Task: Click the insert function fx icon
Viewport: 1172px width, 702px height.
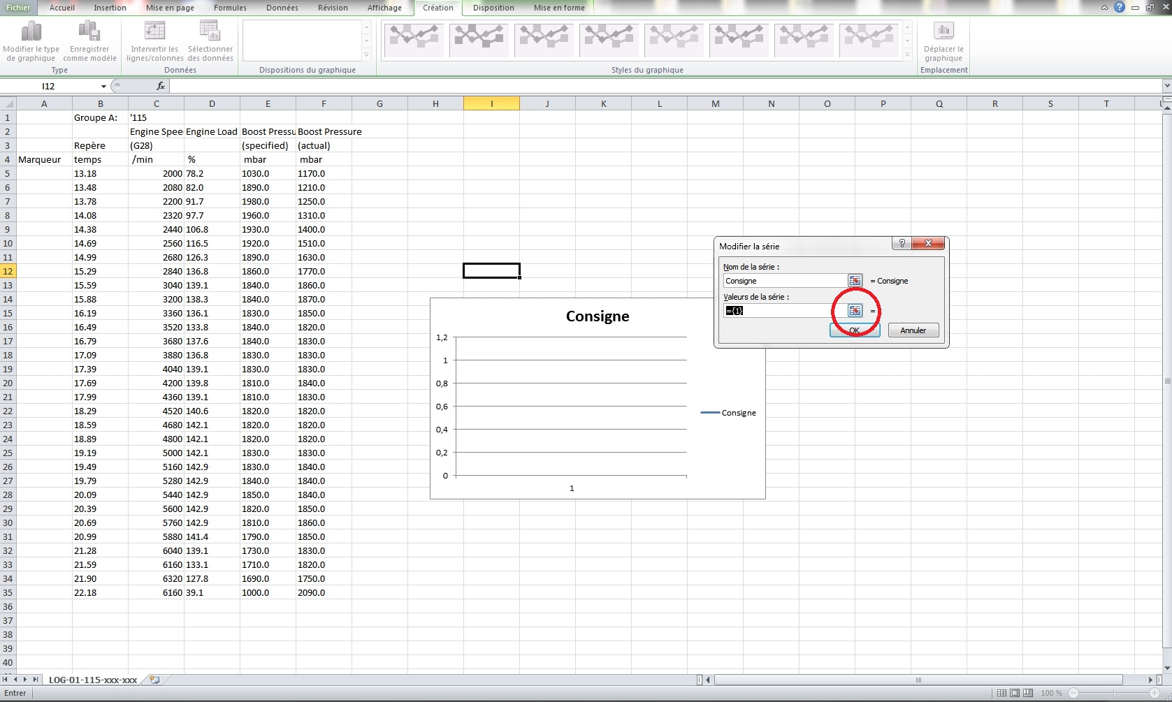Action: (x=161, y=86)
